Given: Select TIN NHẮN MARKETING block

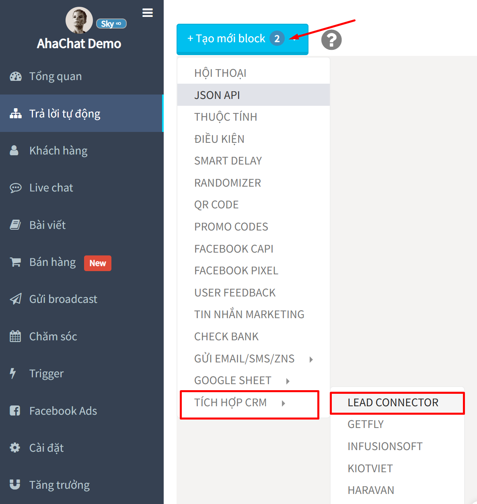Looking at the screenshot, I should (253, 315).
